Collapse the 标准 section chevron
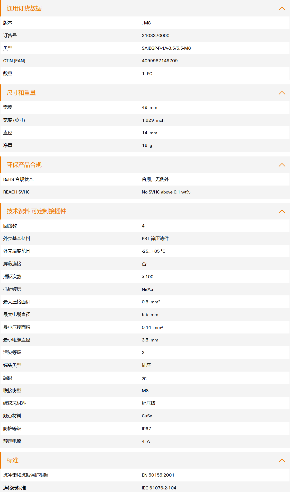This screenshot has height=492, width=290. pyautogui.click(x=282, y=461)
